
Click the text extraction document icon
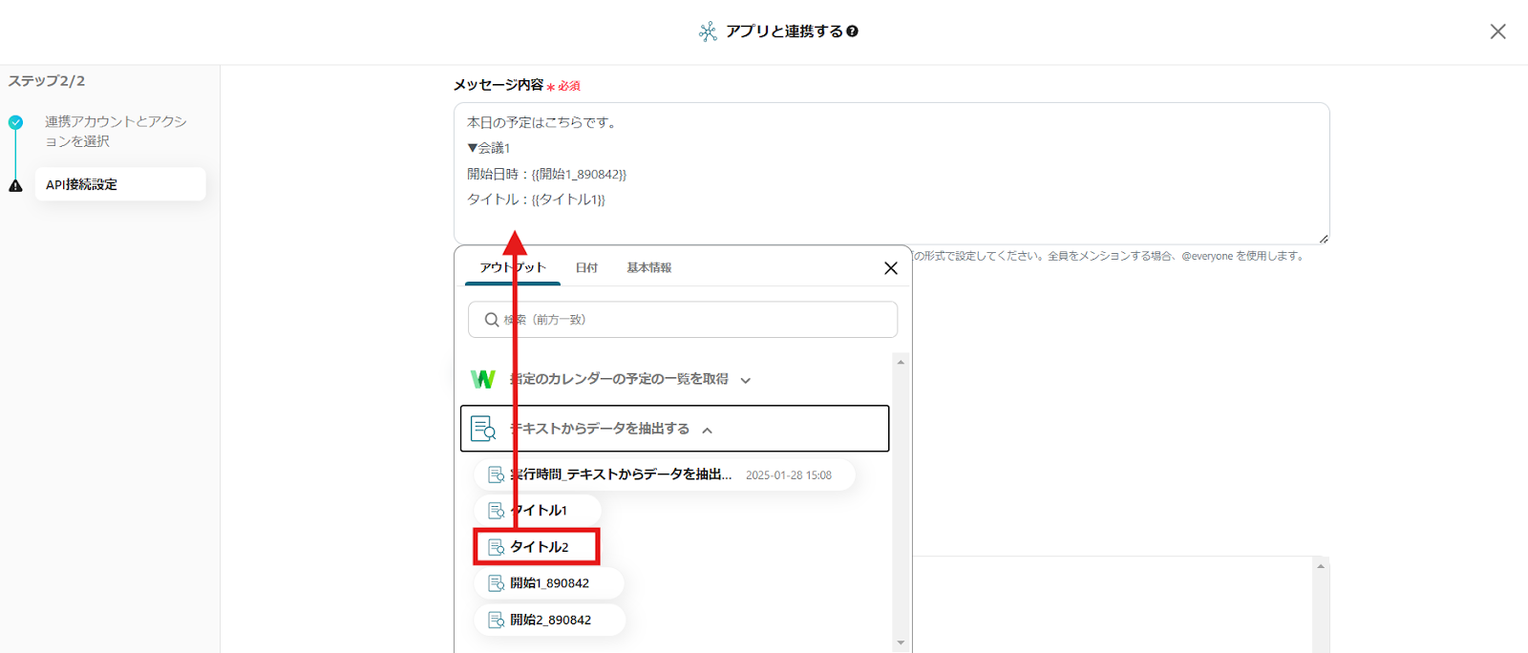point(483,429)
